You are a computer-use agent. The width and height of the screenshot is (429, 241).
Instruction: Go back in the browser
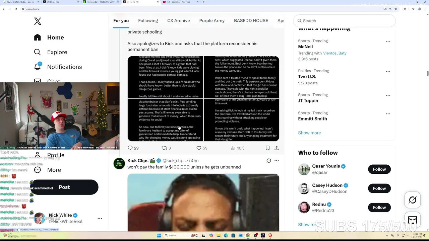tap(4, 9)
